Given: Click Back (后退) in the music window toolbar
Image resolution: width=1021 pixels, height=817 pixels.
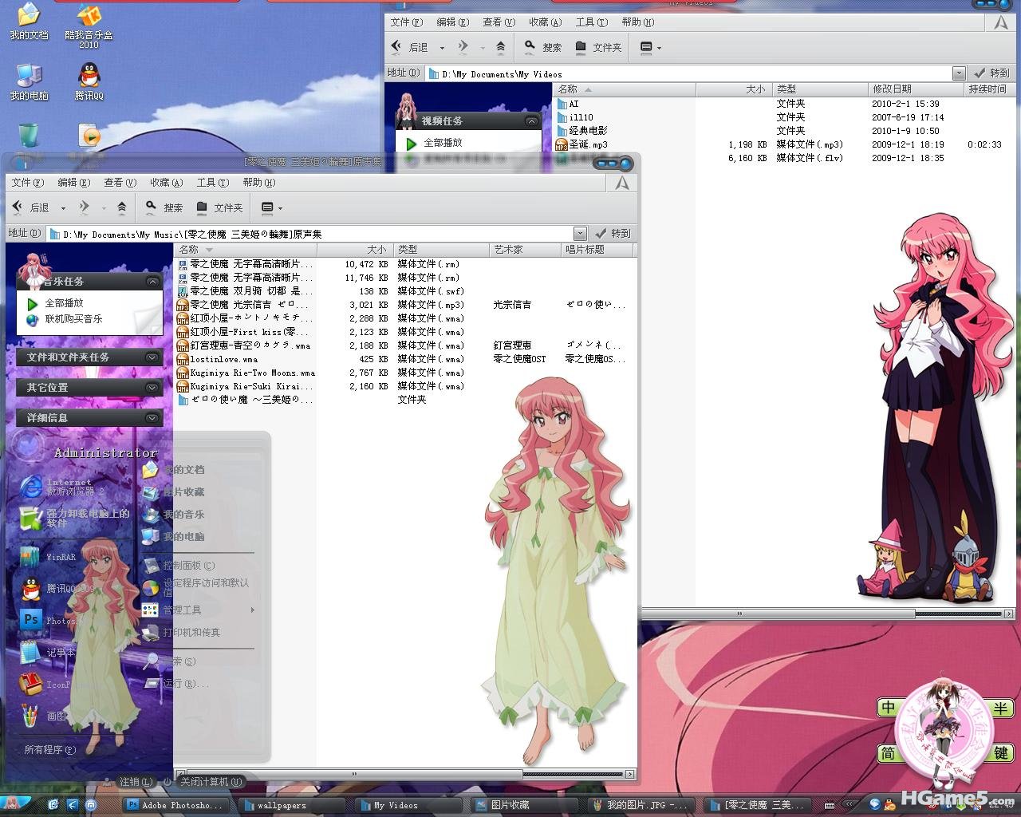Looking at the screenshot, I should (x=32, y=207).
